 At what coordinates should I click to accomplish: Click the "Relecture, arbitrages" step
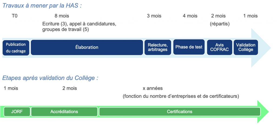point(158,47)
